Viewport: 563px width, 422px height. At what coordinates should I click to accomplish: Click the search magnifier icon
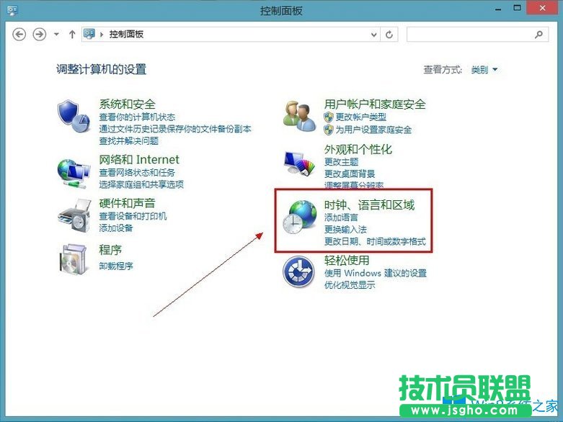coord(538,35)
